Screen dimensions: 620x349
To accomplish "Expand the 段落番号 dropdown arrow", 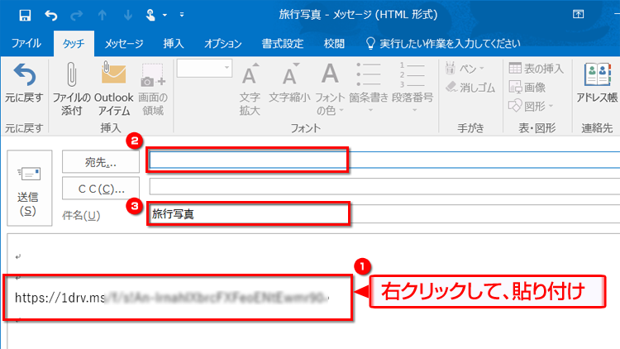I will [x=414, y=110].
